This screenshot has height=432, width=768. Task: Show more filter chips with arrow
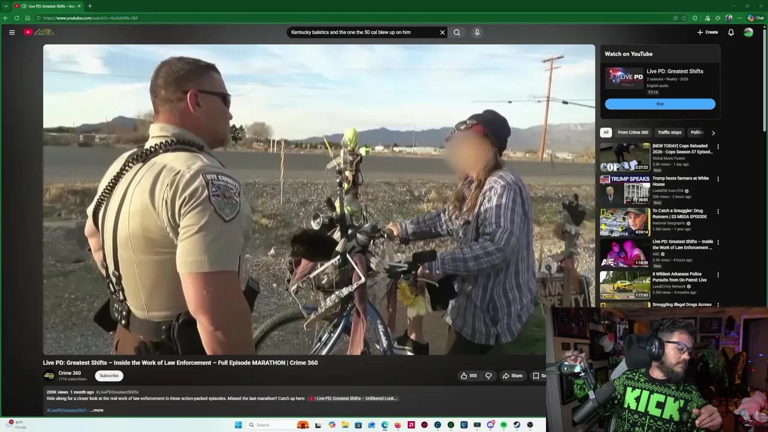713,133
